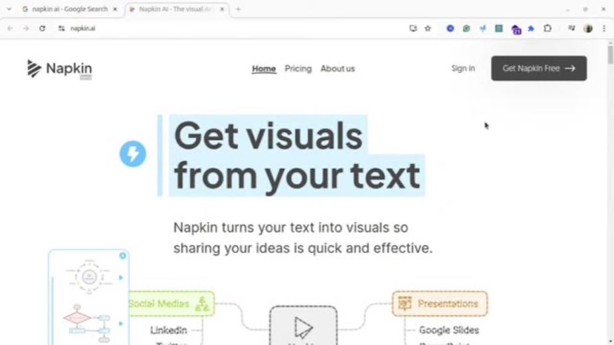The height and width of the screenshot is (345, 614).
Task: Bookmark this page with the star icon
Action: tap(428, 28)
